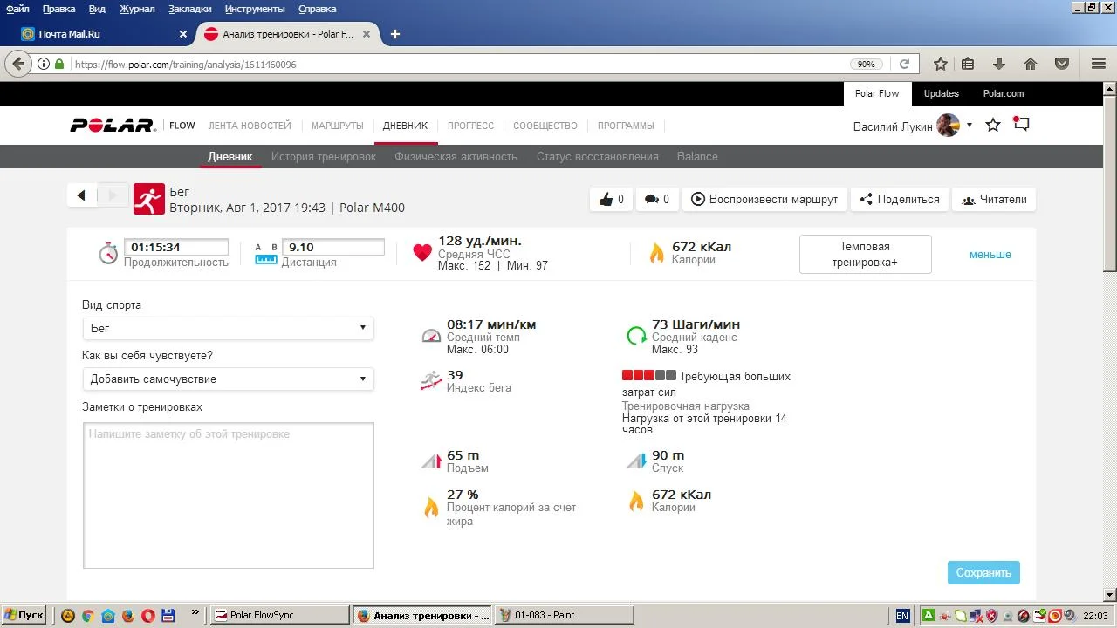Open the Вид menu
The height and width of the screenshot is (628, 1117).
pyautogui.click(x=97, y=9)
